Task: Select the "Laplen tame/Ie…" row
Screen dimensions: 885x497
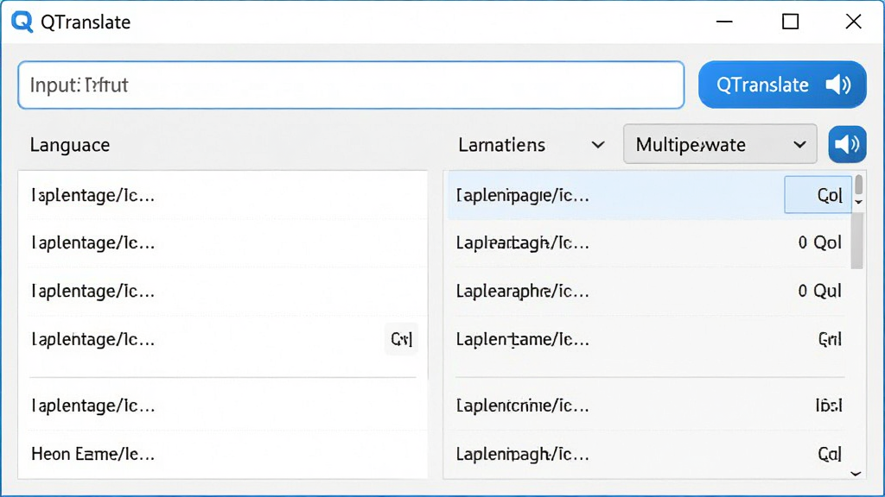Action: (x=649, y=340)
